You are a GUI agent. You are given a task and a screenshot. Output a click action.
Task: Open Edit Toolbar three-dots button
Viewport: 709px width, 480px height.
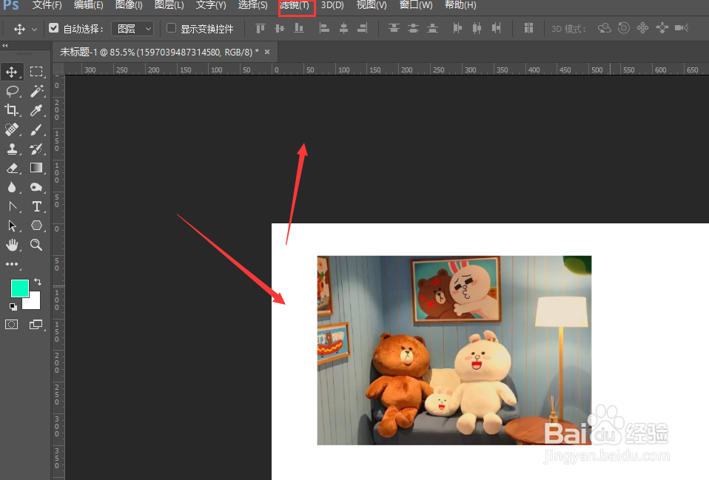(x=12, y=264)
